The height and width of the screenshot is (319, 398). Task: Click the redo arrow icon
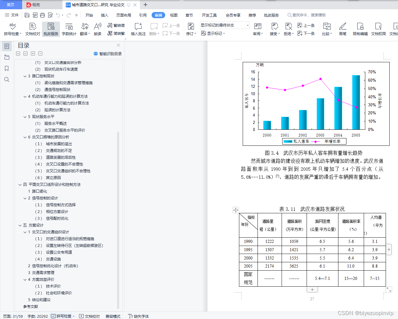coord(69,15)
